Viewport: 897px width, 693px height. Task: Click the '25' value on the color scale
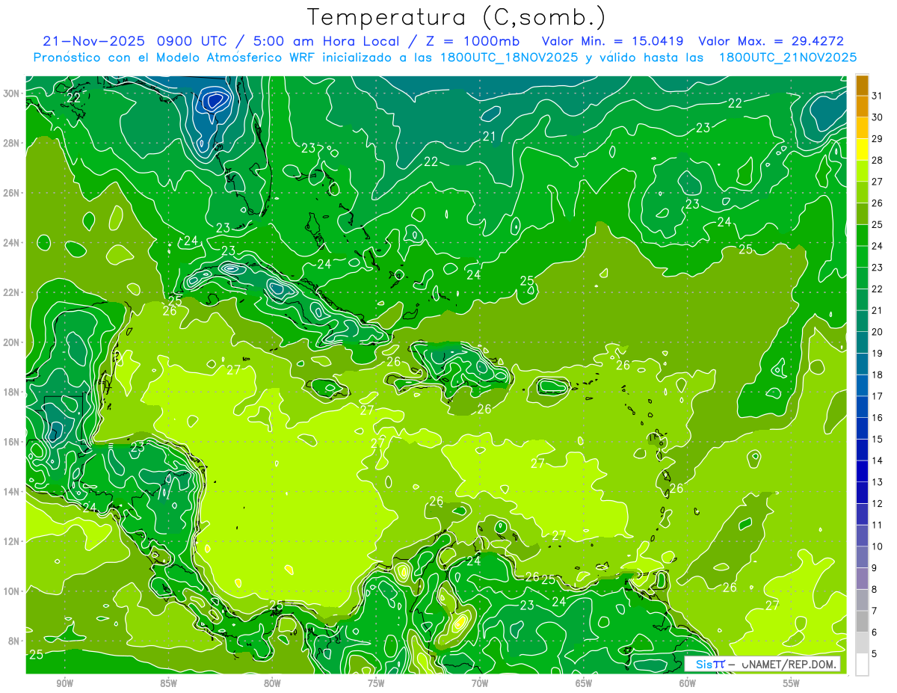pos(877,224)
